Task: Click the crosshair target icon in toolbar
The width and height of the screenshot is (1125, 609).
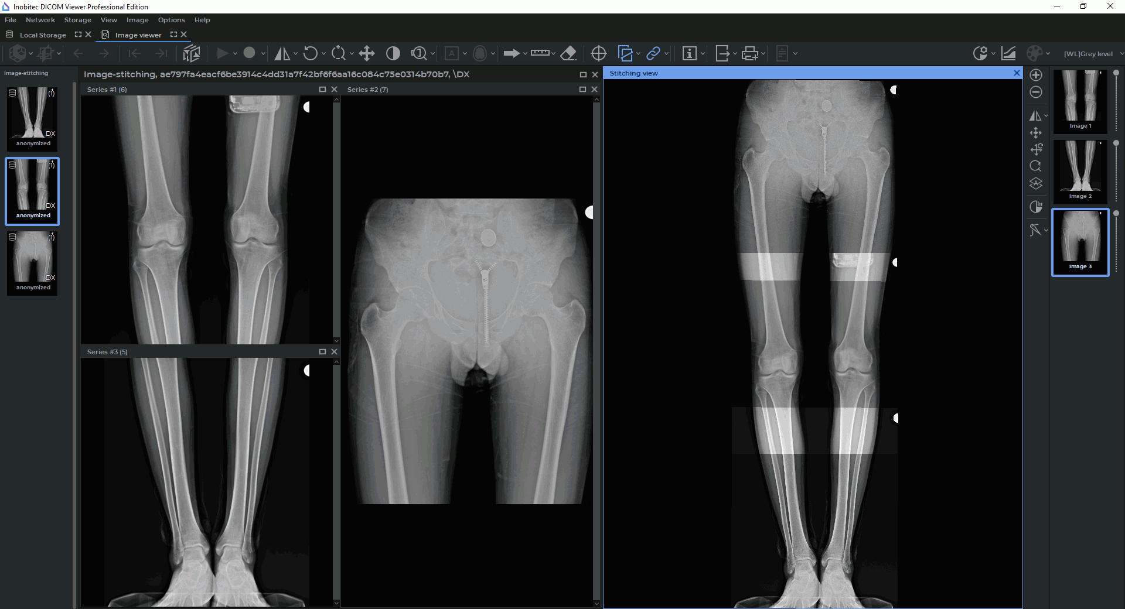Action: click(x=598, y=54)
